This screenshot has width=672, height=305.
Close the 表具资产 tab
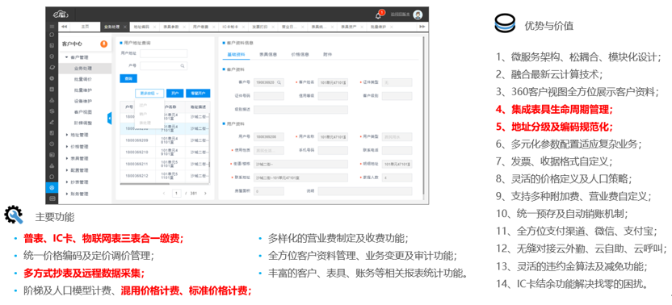(362, 27)
